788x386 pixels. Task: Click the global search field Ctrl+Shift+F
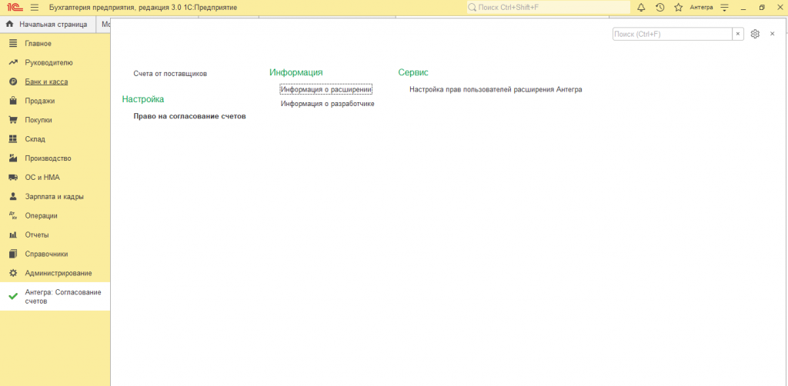[548, 8]
